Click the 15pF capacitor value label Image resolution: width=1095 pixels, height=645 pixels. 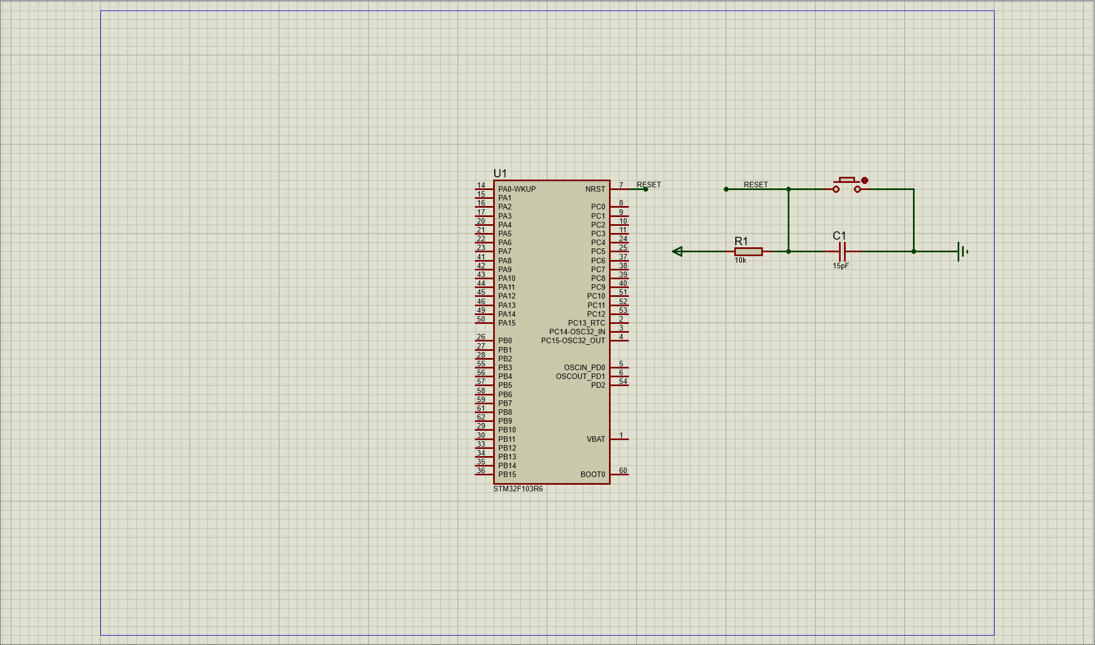841,266
